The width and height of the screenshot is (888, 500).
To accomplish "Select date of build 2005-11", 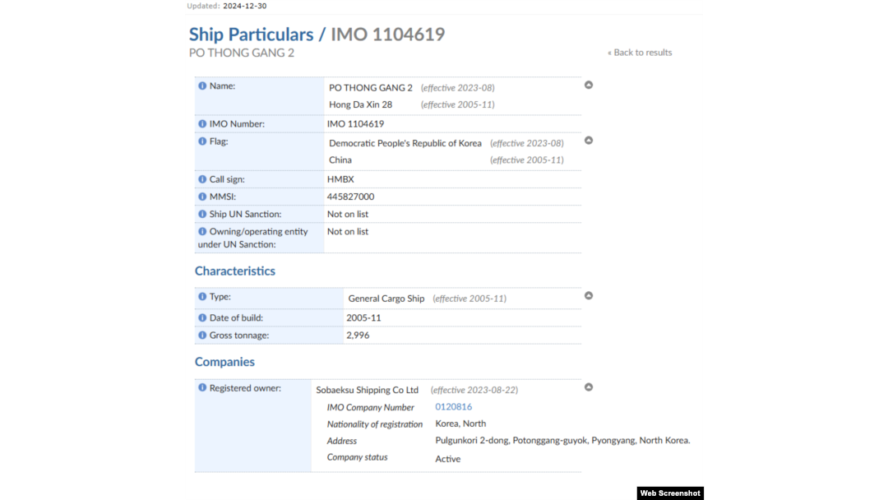I will (363, 317).
